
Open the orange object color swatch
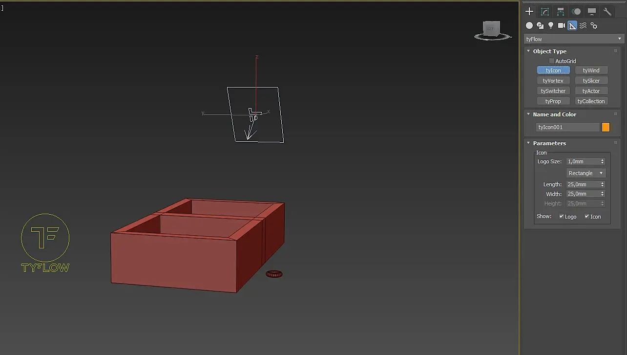pos(606,127)
